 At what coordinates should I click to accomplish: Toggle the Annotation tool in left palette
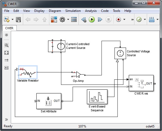pyautogui.click(x=6, y=68)
